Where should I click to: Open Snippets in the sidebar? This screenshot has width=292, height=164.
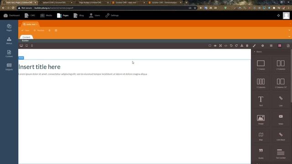point(9,67)
